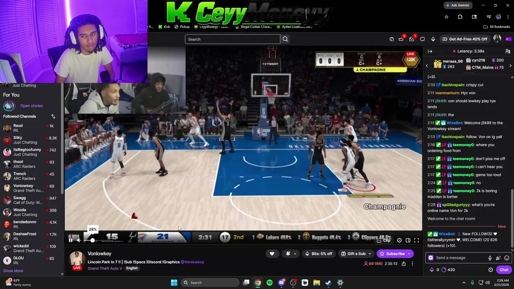Open the channel points 420 balance
Image resolution: width=514 pixels, height=289 pixels.
[x=448, y=270]
